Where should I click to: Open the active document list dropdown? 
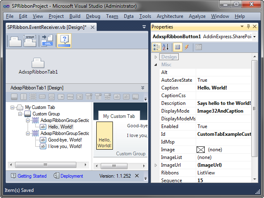(144, 26)
